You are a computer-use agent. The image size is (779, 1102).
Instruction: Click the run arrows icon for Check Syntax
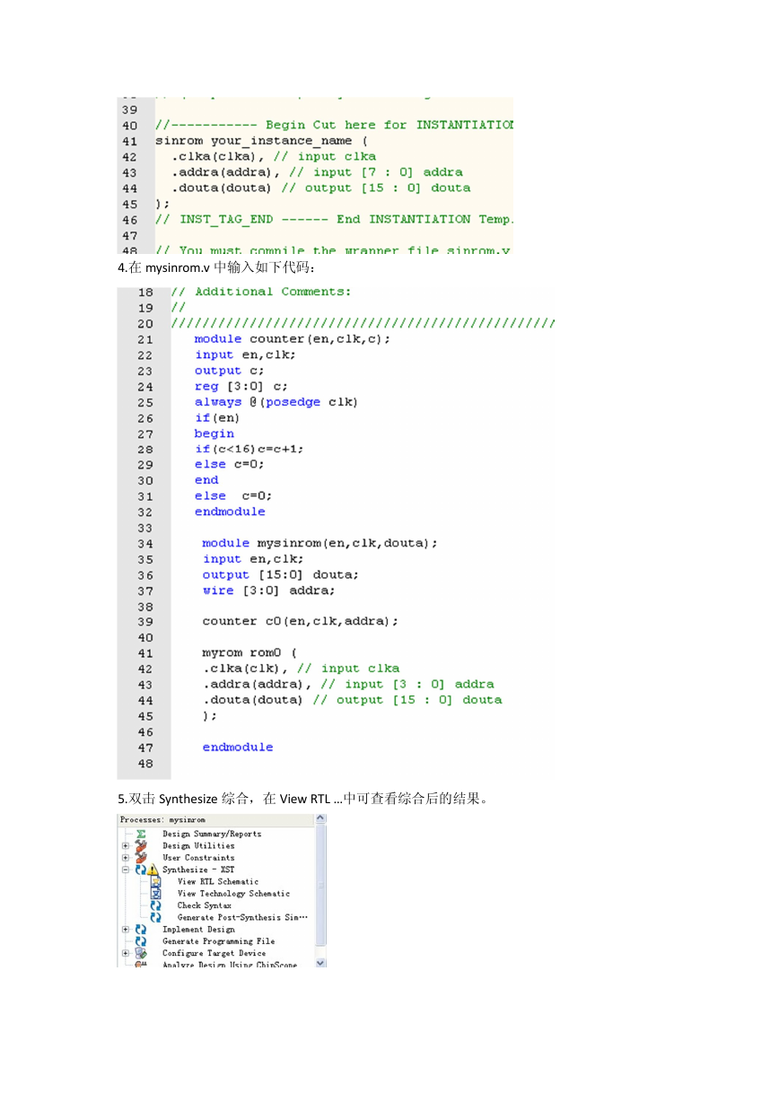pyautogui.click(x=155, y=905)
